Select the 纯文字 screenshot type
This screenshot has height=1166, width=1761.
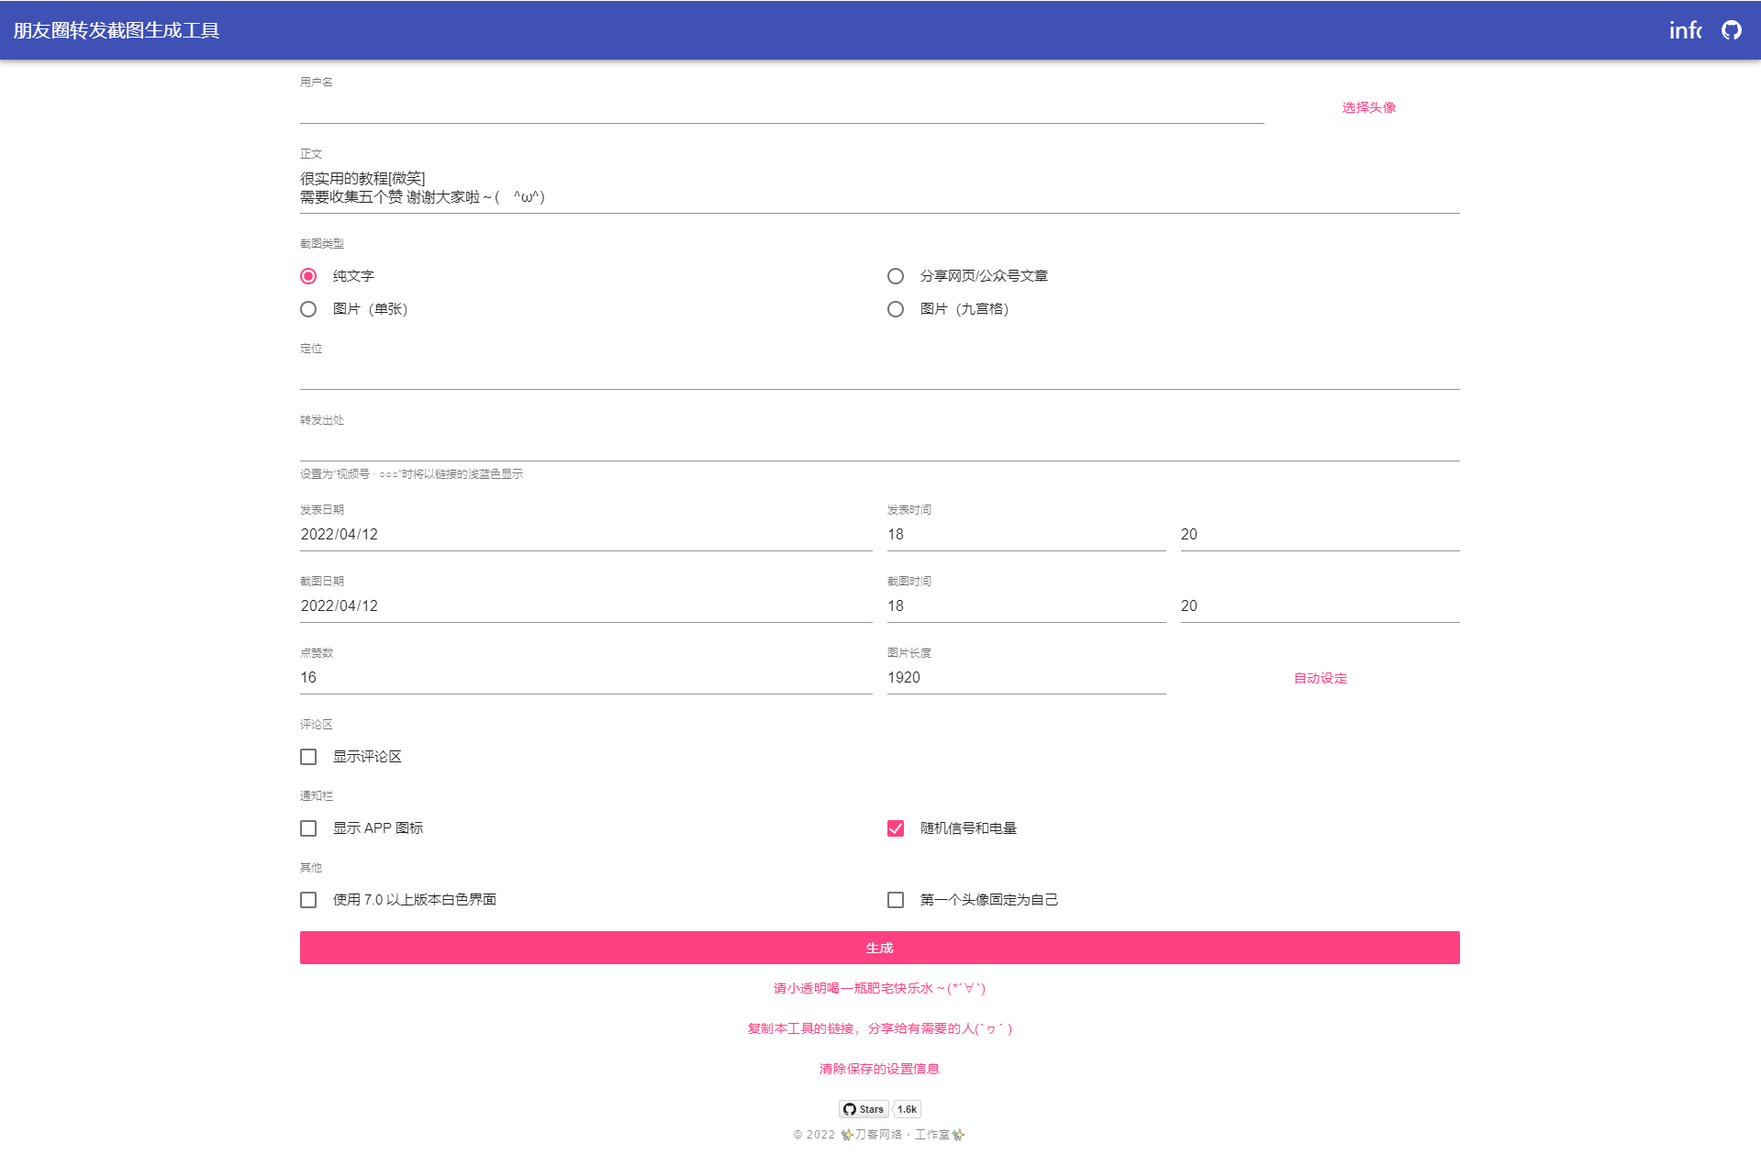[x=308, y=275]
